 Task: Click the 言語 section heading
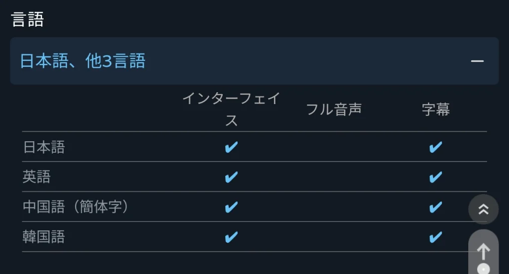pos(27,19)
